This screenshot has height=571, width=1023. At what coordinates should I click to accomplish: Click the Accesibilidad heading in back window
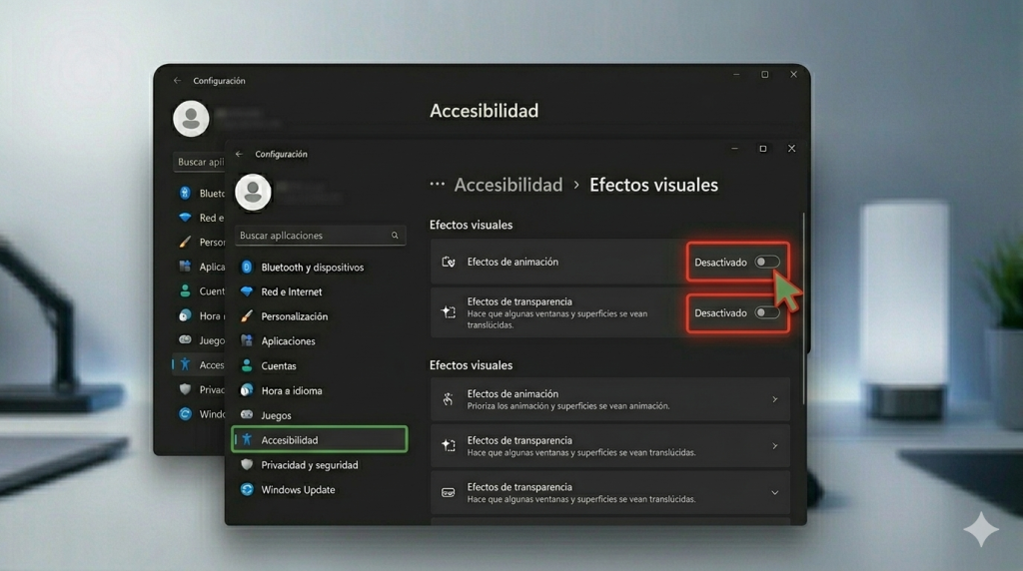coord(485,111)
